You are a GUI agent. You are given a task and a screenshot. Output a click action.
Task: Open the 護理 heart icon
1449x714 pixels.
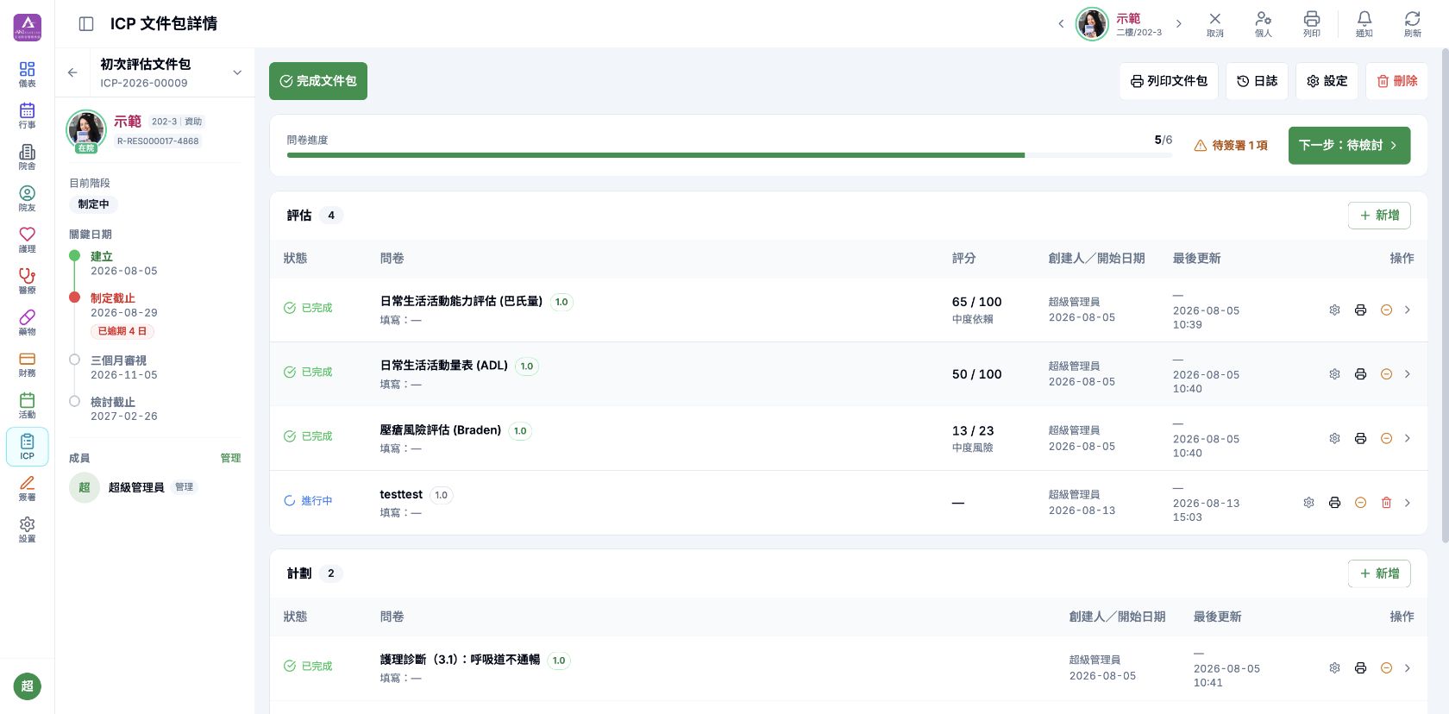[x=28, y=240]
